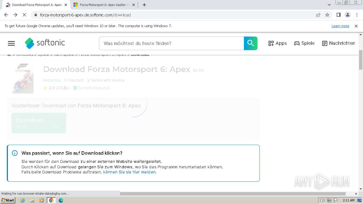Viewport: 363px width, 204px height.
Task: Open the Apps section
Action: (x=277, y=43)
